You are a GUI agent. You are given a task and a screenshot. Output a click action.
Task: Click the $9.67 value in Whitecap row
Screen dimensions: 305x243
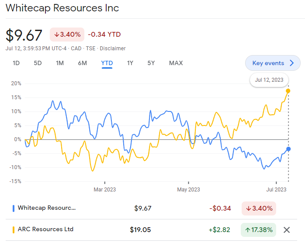[x=143, y=208]
